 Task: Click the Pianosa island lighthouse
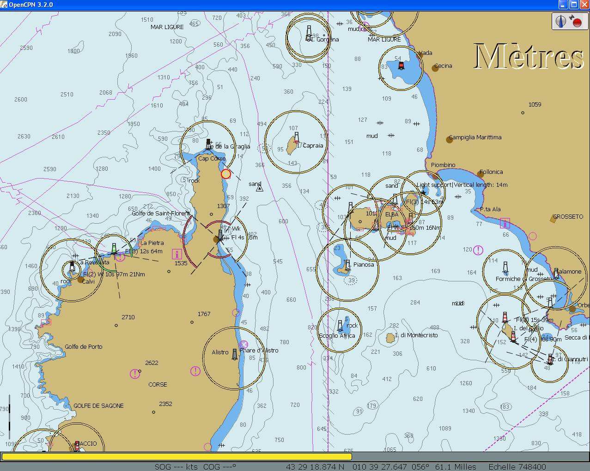click(x=347, y=265)
